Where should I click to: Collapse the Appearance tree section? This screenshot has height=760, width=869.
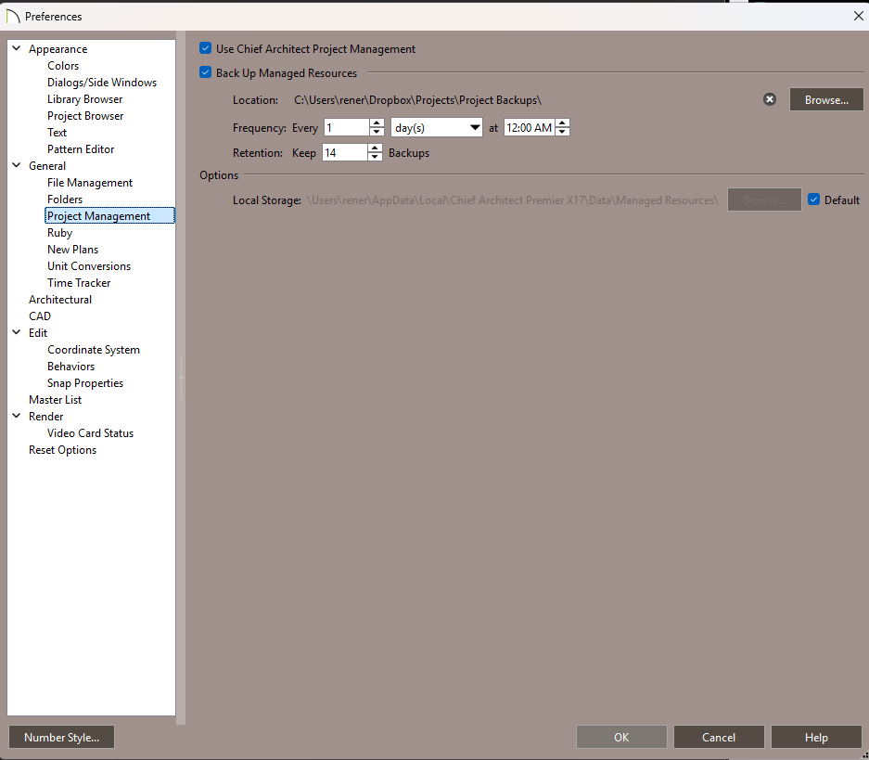17,48
